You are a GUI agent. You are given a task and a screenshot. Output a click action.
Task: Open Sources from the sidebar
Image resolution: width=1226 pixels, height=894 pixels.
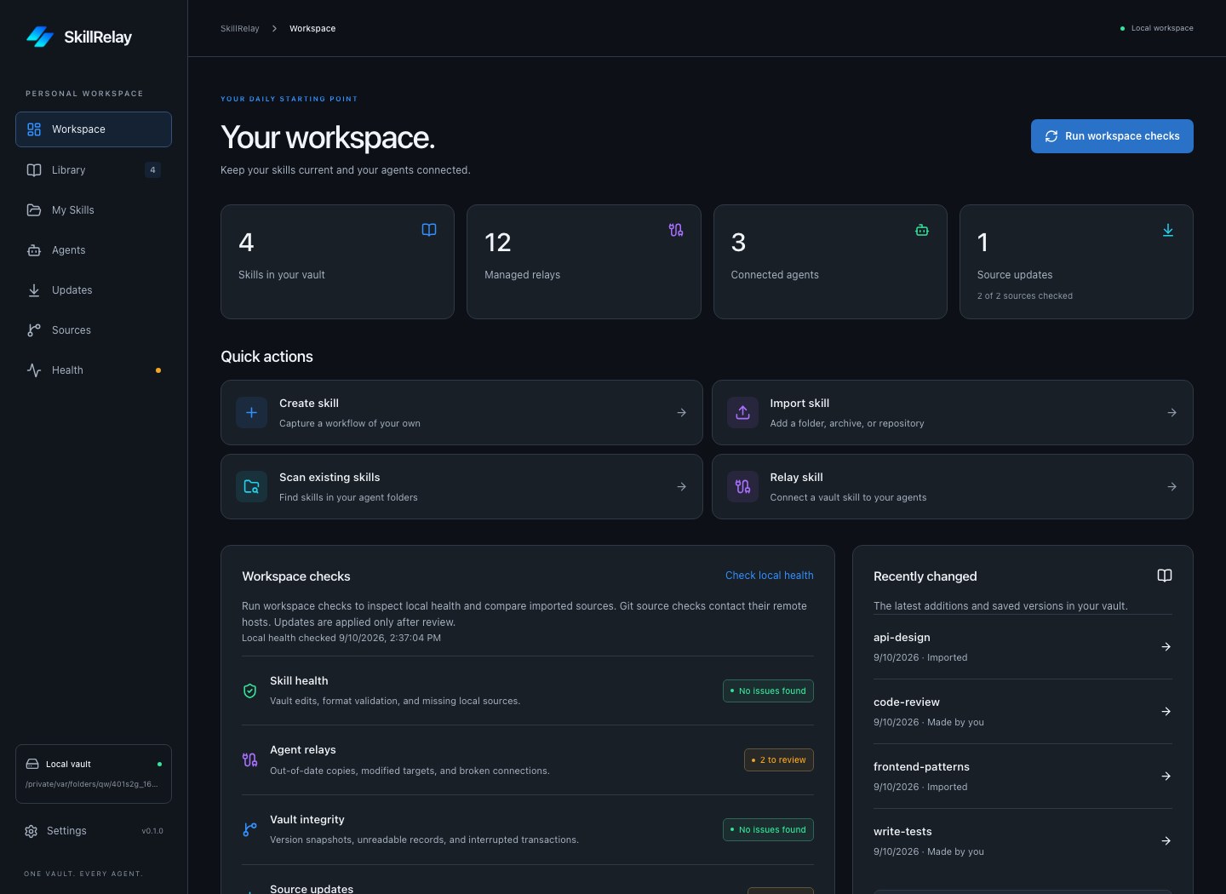coord(94,330)
